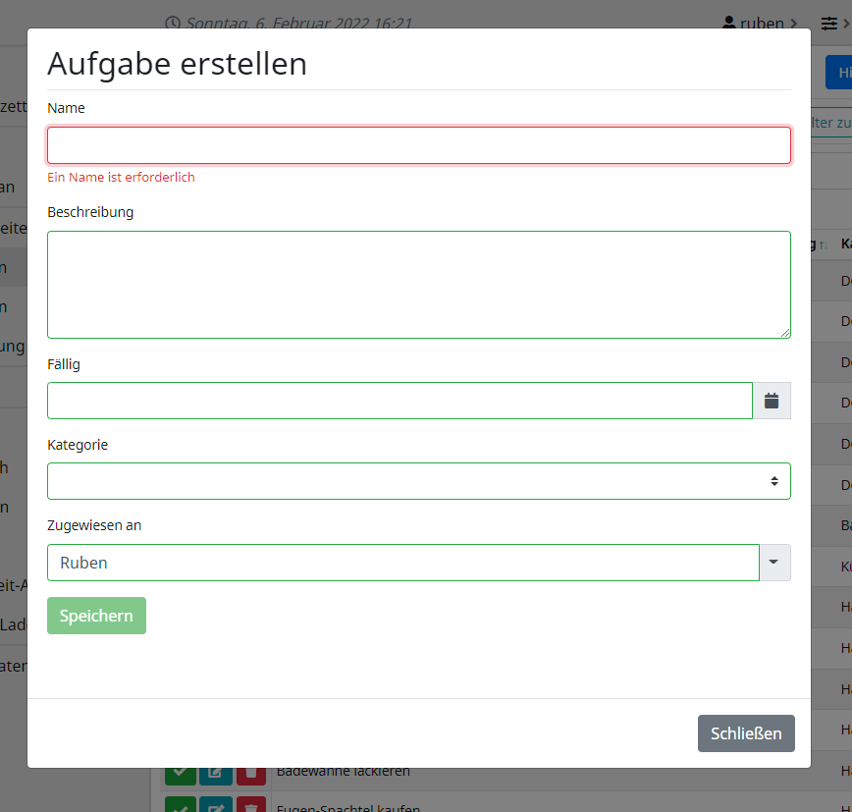Click the green checkmark for Badewanne lackieren
This screenshot has height=812, width=852.
pyautogui.click(x=181, y=776)
